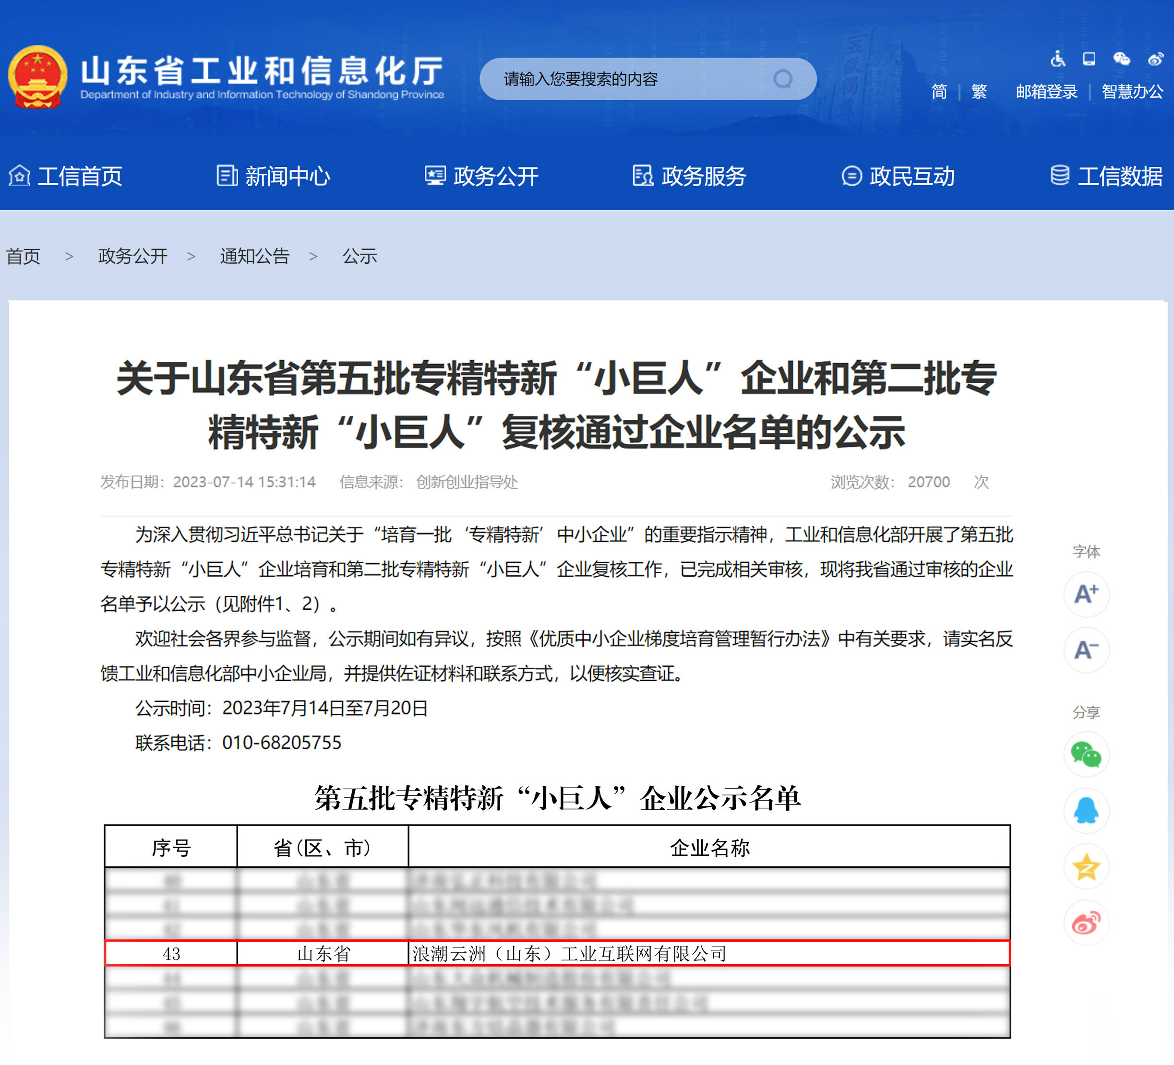
Task: Open 工信数据 menu
Action: click(x=1106, y=176)
